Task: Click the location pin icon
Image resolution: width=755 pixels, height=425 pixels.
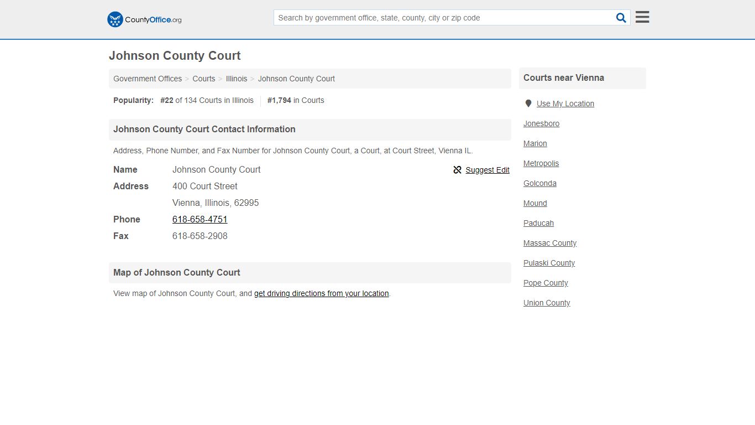Action: (528, 103)
